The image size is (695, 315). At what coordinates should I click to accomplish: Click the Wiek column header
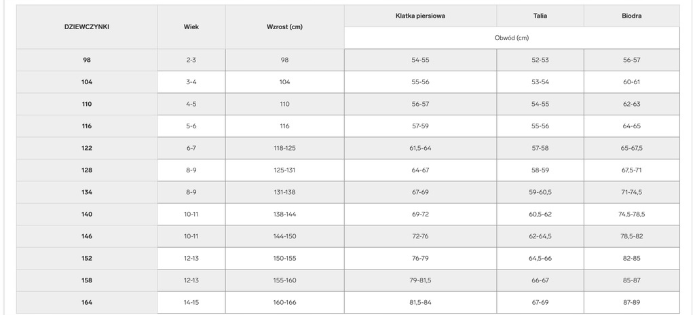pyautogui.click(x=191, y=27)
